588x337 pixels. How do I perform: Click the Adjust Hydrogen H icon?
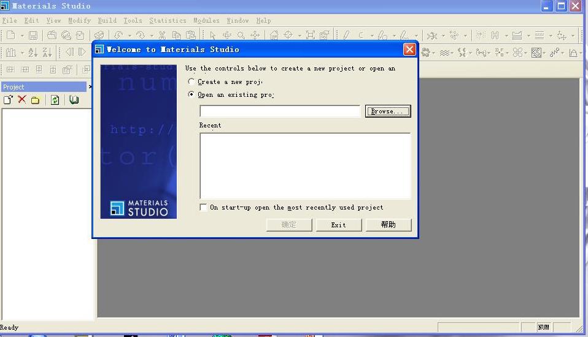tap(495, 35)
